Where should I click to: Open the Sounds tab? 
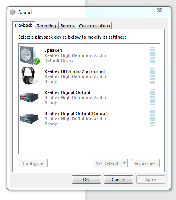68,26
